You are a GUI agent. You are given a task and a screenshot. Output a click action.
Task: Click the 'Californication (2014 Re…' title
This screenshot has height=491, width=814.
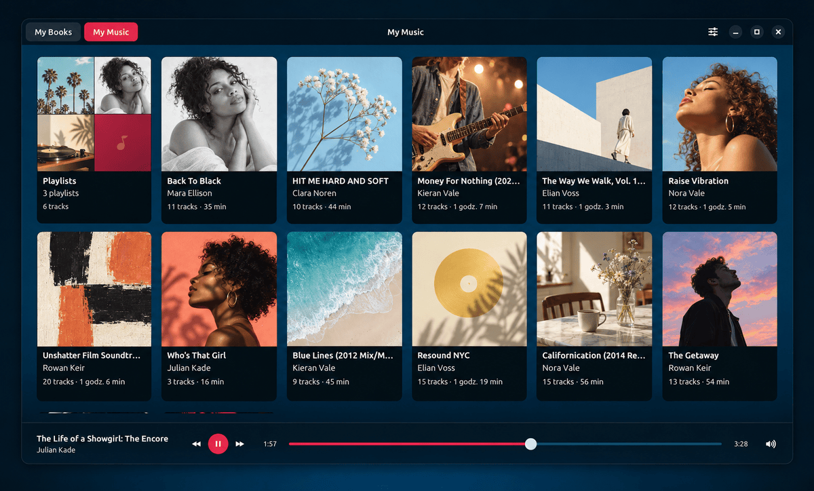pos(592,355)
